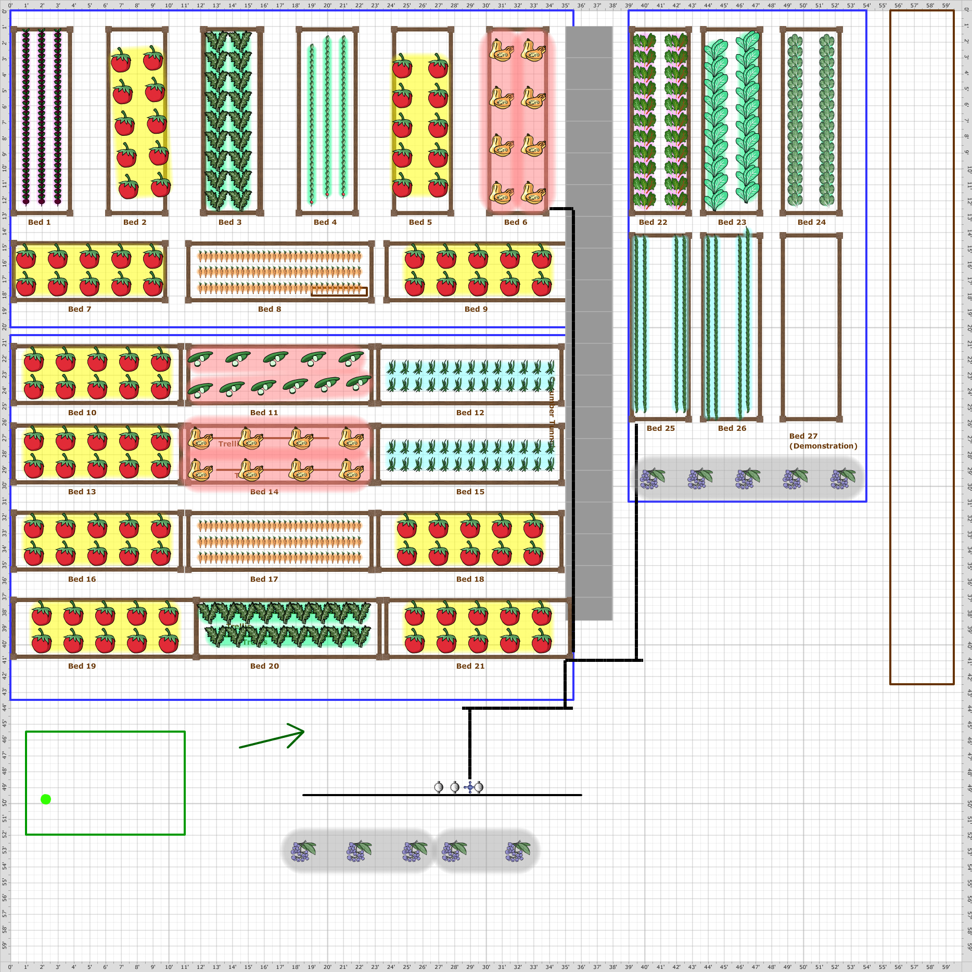Click the blue water spigot valve icon

point(470,787)
